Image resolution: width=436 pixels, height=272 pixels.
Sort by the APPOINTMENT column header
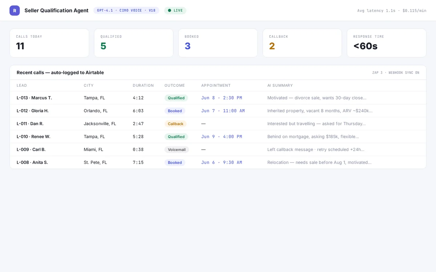pos(216,86)
